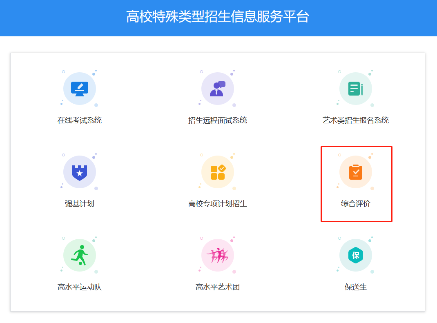Select the 强基计划 shield star icon
This screenshot has width=437, height=323.
tap(79, 172)
